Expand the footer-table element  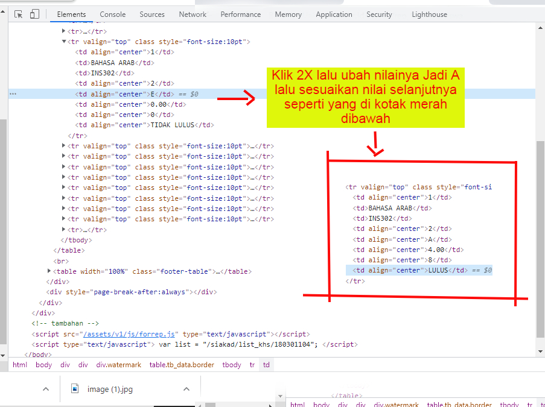pos(49,271)
